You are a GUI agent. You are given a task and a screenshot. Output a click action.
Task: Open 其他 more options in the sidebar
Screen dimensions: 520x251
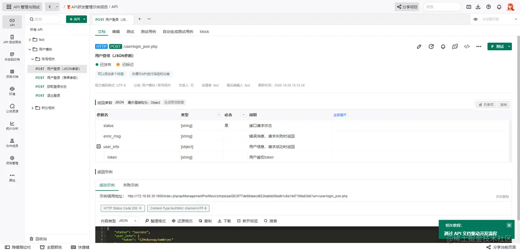(12, 178)
